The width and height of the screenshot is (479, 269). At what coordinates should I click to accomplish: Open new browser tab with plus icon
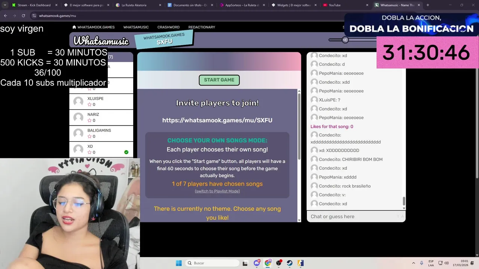coord(428,5)
